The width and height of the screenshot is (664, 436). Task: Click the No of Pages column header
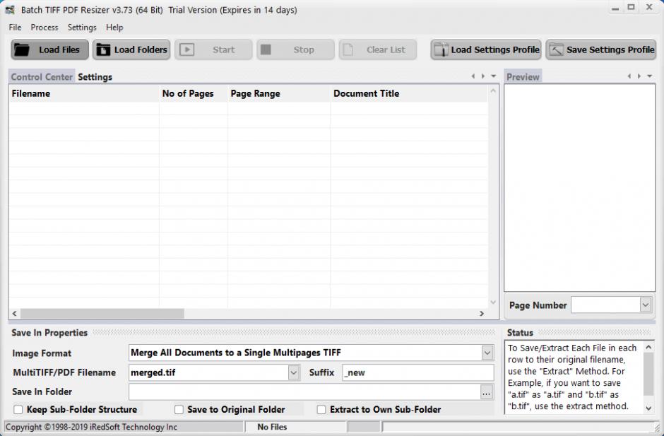click(x=193, y=94)
